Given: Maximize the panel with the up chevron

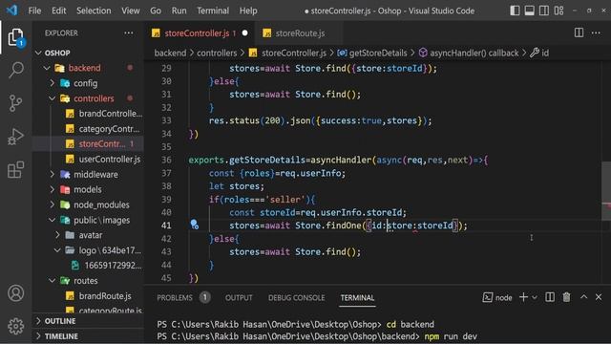Looking at the screenshot, I should [x=583, y=297].
